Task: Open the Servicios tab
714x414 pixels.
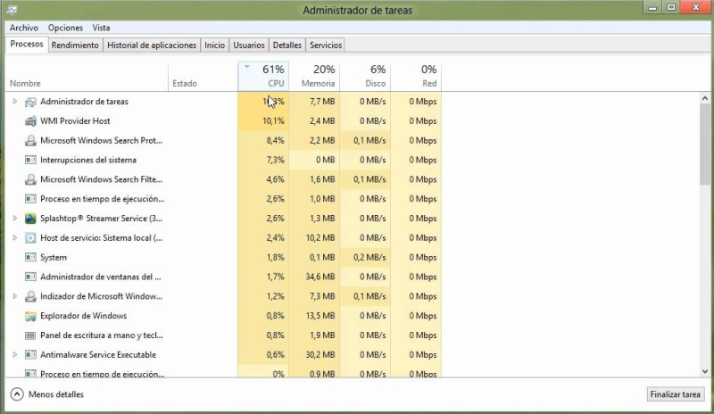Action: [x=326, y=46]
